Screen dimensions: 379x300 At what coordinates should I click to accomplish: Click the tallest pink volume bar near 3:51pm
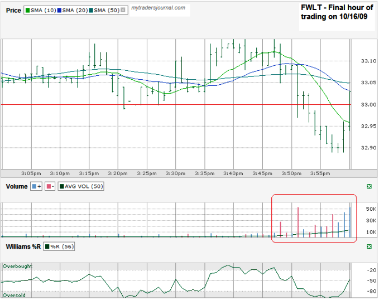click(x=298, y=222)
